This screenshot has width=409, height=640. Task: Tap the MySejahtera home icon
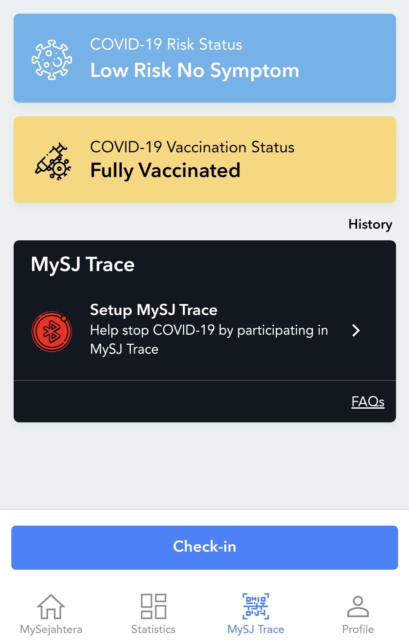click(x=51, y=606)
